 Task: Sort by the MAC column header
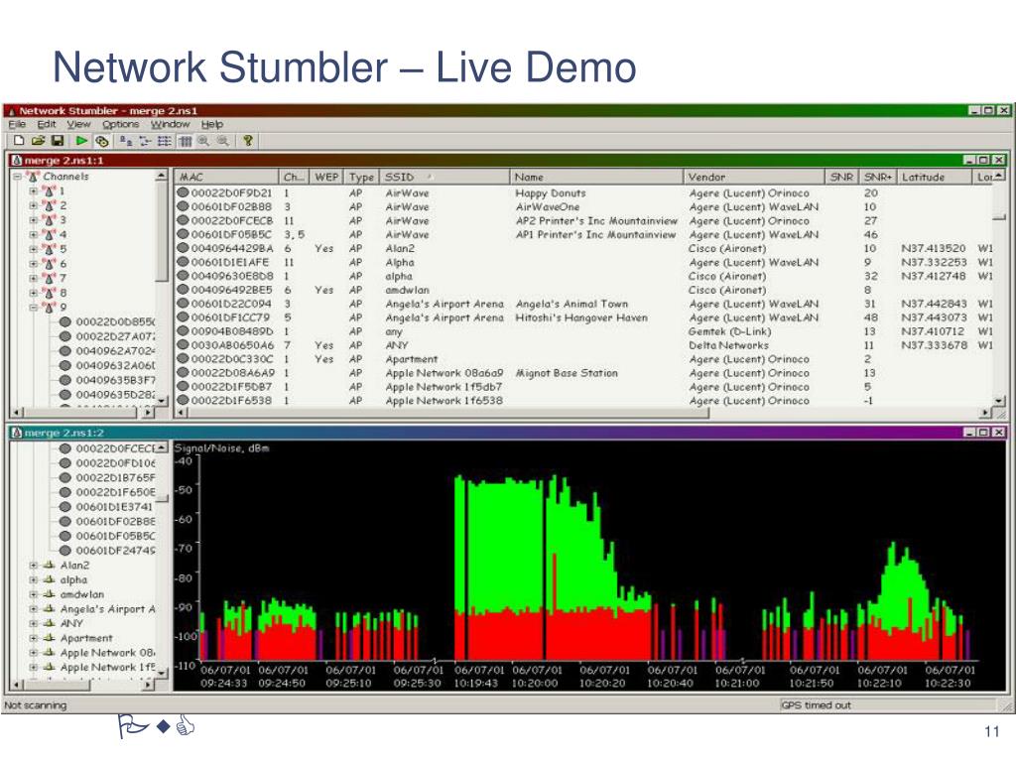pyautogui.click(x=226, y=177)
